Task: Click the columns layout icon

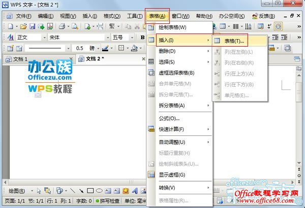Action: coord(235,26)
